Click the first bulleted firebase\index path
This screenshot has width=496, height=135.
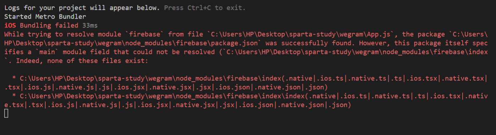click(x=149, y=78)
